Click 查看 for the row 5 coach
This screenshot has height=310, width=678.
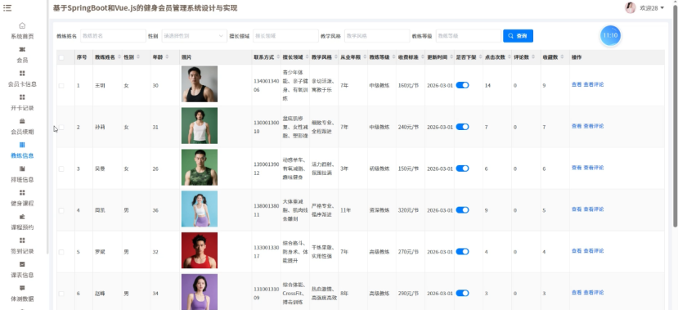(x=577, y=251)
